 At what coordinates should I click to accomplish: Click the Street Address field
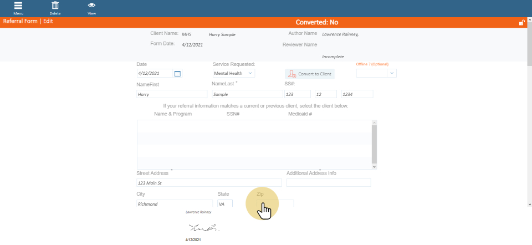pyautogui.click(x=209, y=183)
